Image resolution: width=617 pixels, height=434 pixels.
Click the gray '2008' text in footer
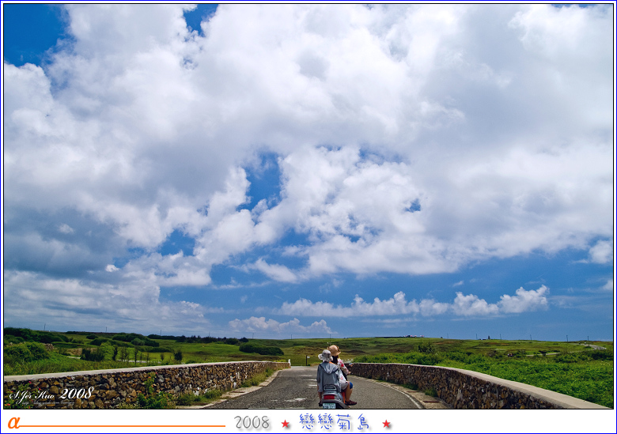(x=252, y=423)
